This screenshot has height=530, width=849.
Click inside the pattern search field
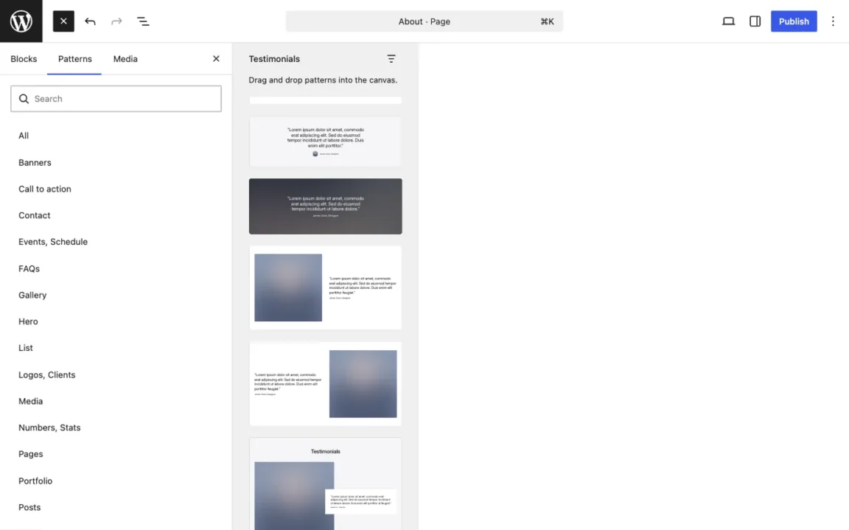point(116,98)
